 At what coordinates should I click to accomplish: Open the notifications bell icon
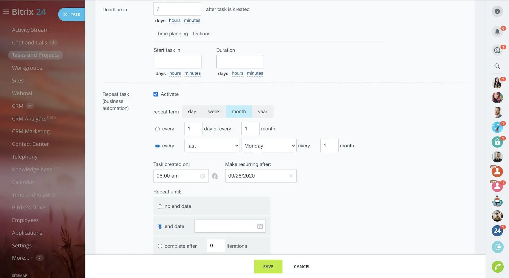click(x=497, y=32)
